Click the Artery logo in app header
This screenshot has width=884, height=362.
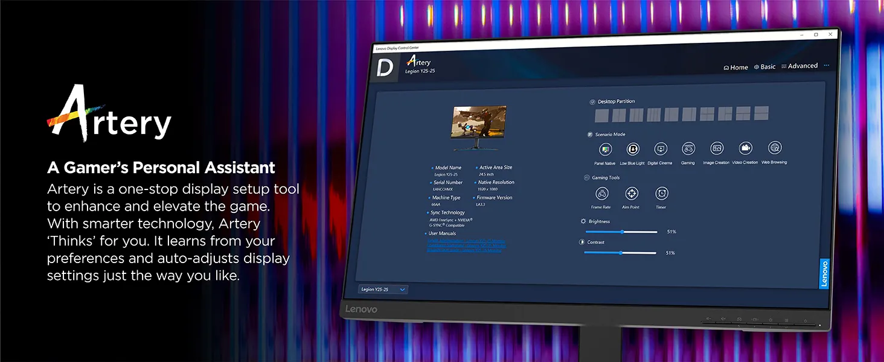pos(419,62)
